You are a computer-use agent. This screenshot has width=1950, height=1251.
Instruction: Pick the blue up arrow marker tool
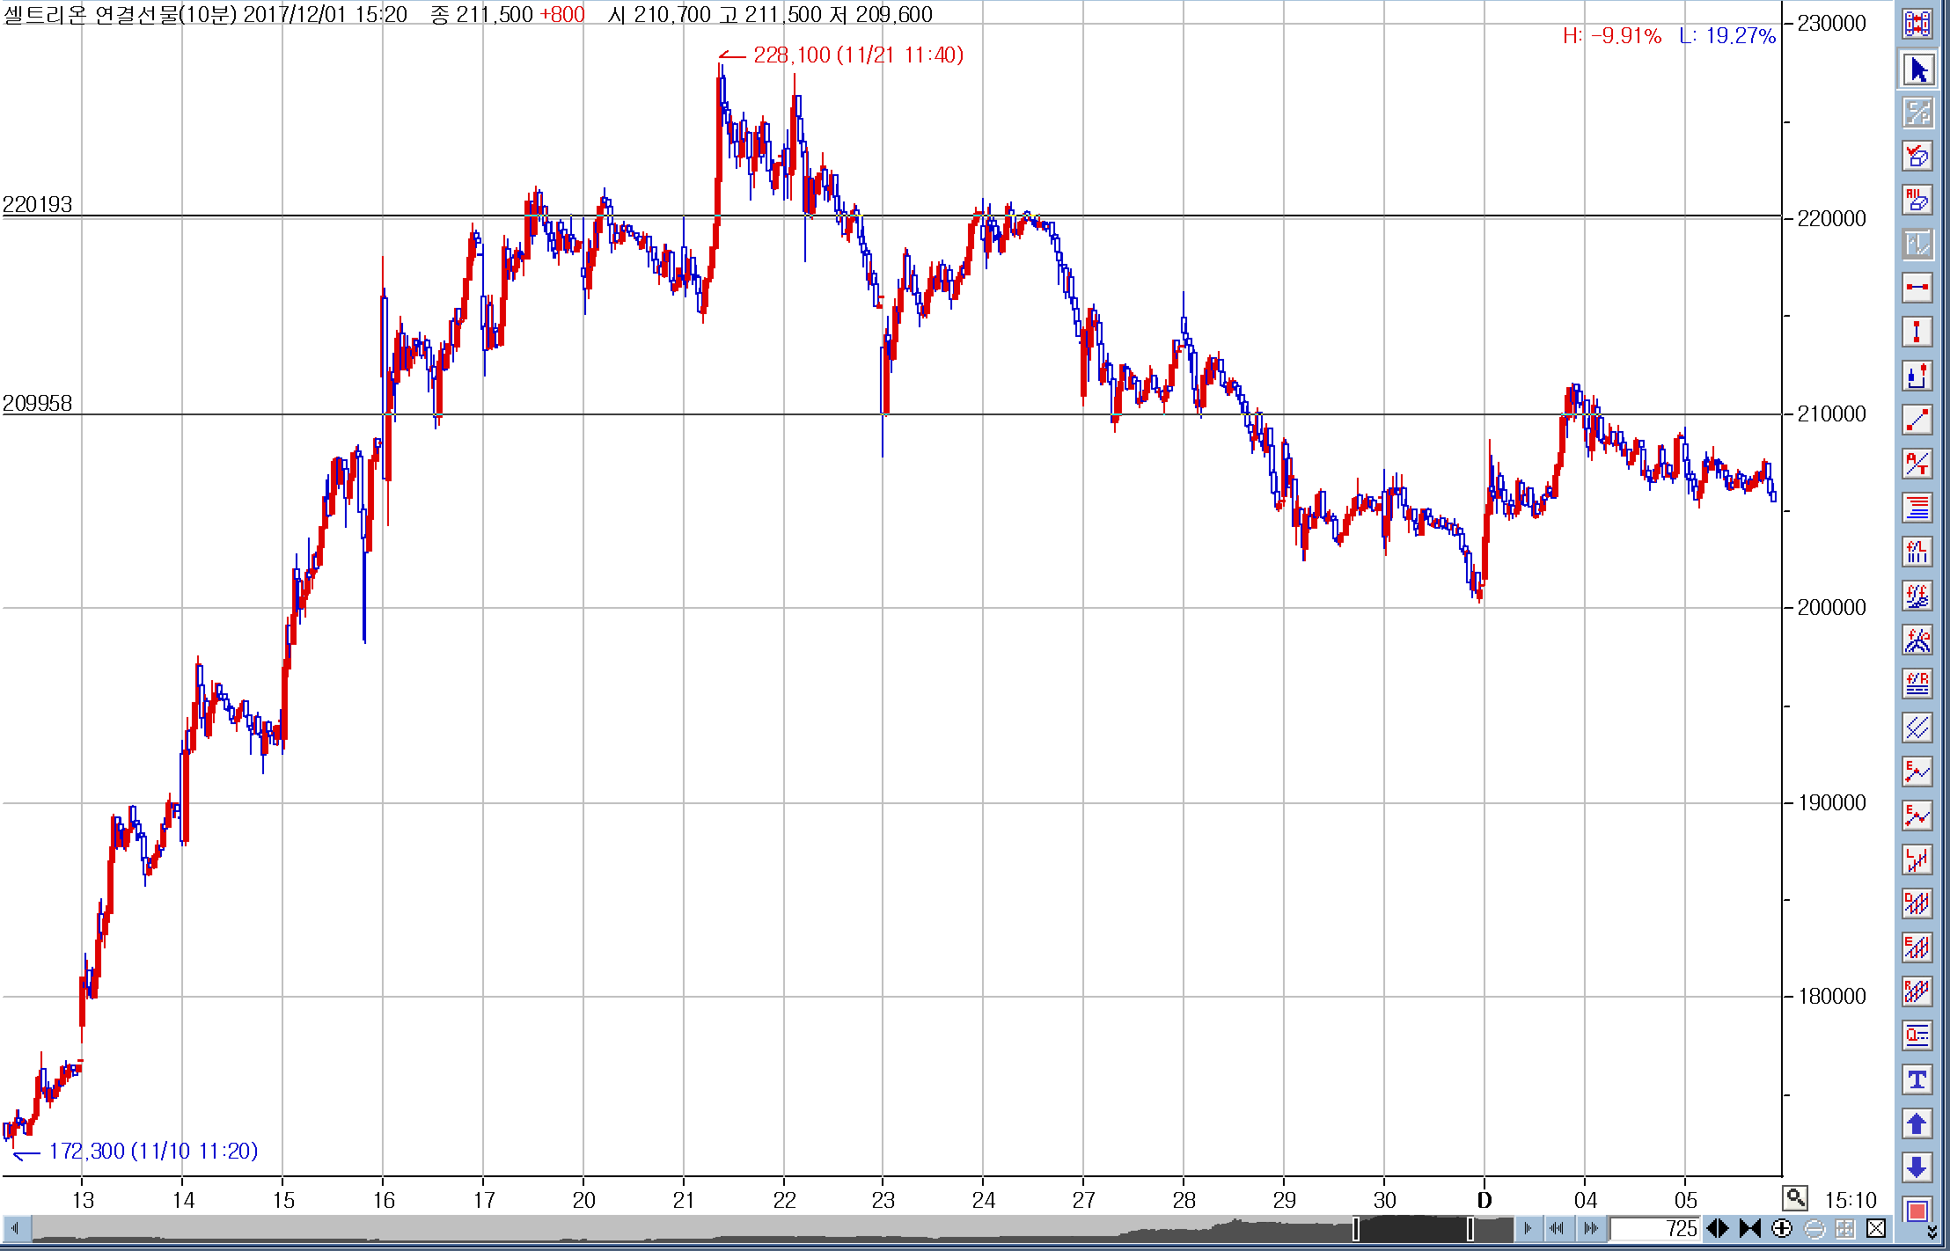coord(1917,1123)
